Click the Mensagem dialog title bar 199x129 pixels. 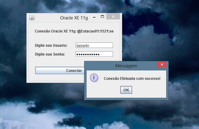[x=121, y=66]
